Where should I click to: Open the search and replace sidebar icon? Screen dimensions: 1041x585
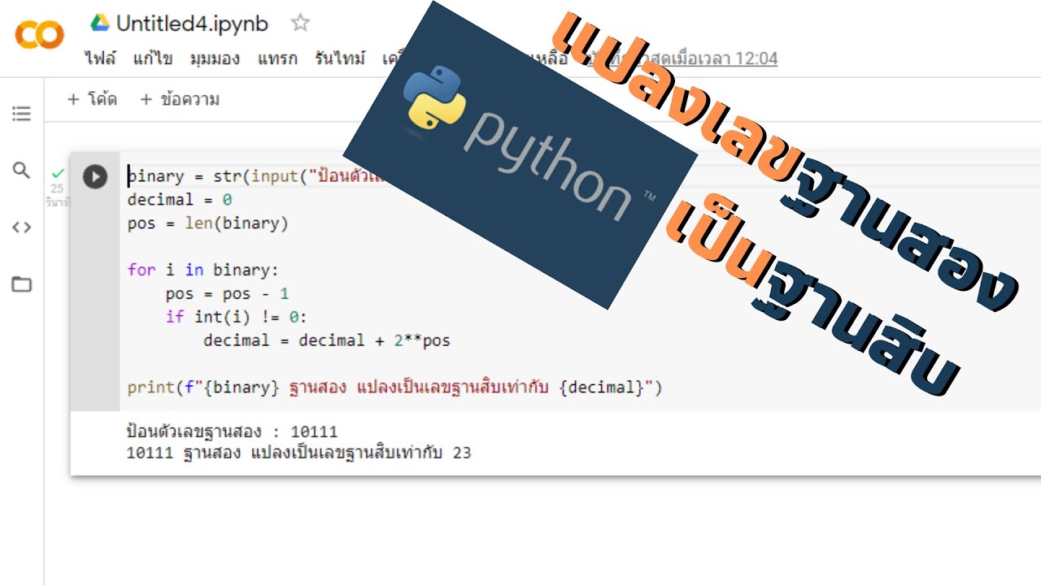pos(21,170)
